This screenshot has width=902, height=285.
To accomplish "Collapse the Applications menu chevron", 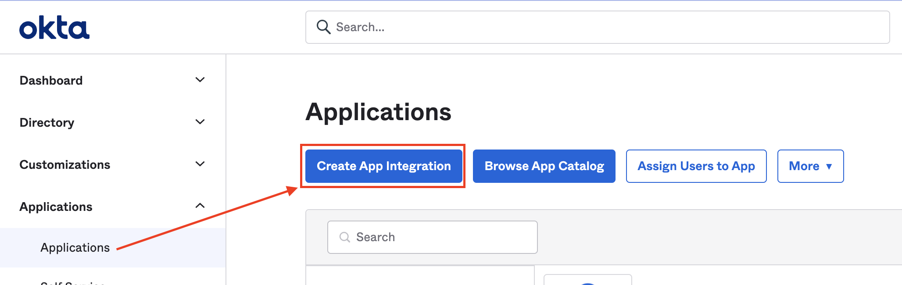I will point(200,206).
